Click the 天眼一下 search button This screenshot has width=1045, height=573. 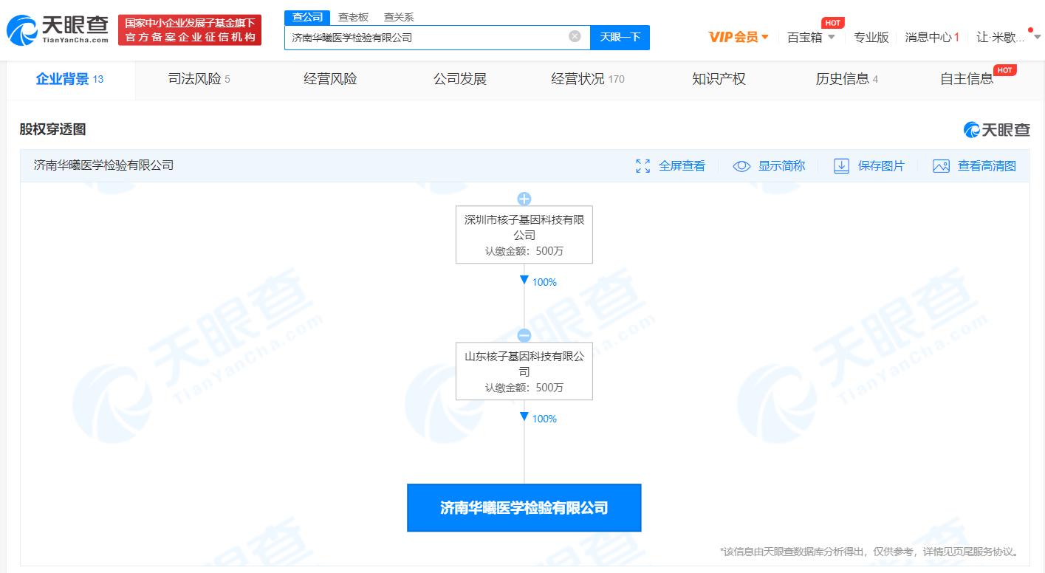click(619, 37)
